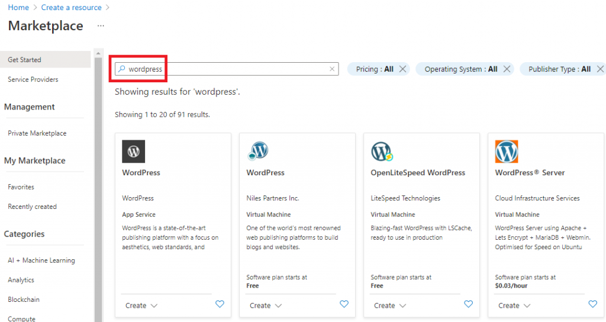Open the ellipsis menu beside Marketplace title
Viewport: 606px width, 322px height.
(x=101, y=25)
